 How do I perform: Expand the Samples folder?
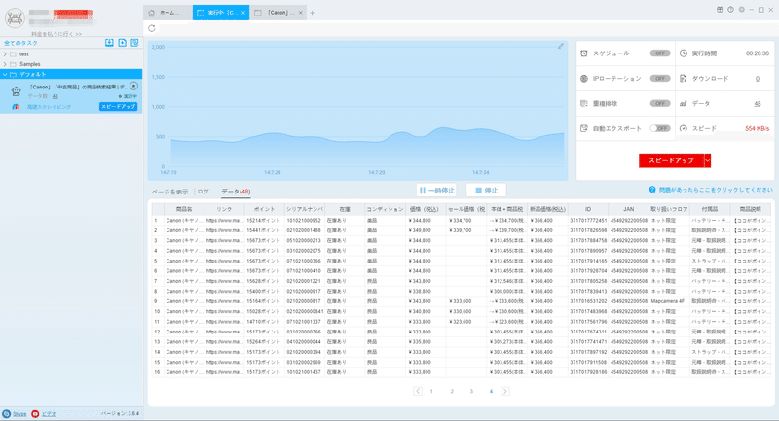5,64
